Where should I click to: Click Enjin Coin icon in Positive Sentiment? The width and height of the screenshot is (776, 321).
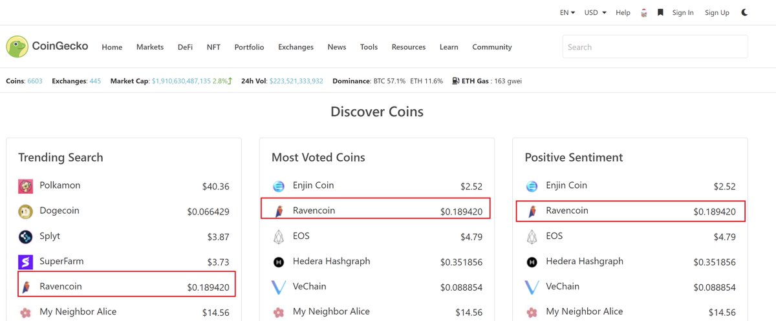532,186
